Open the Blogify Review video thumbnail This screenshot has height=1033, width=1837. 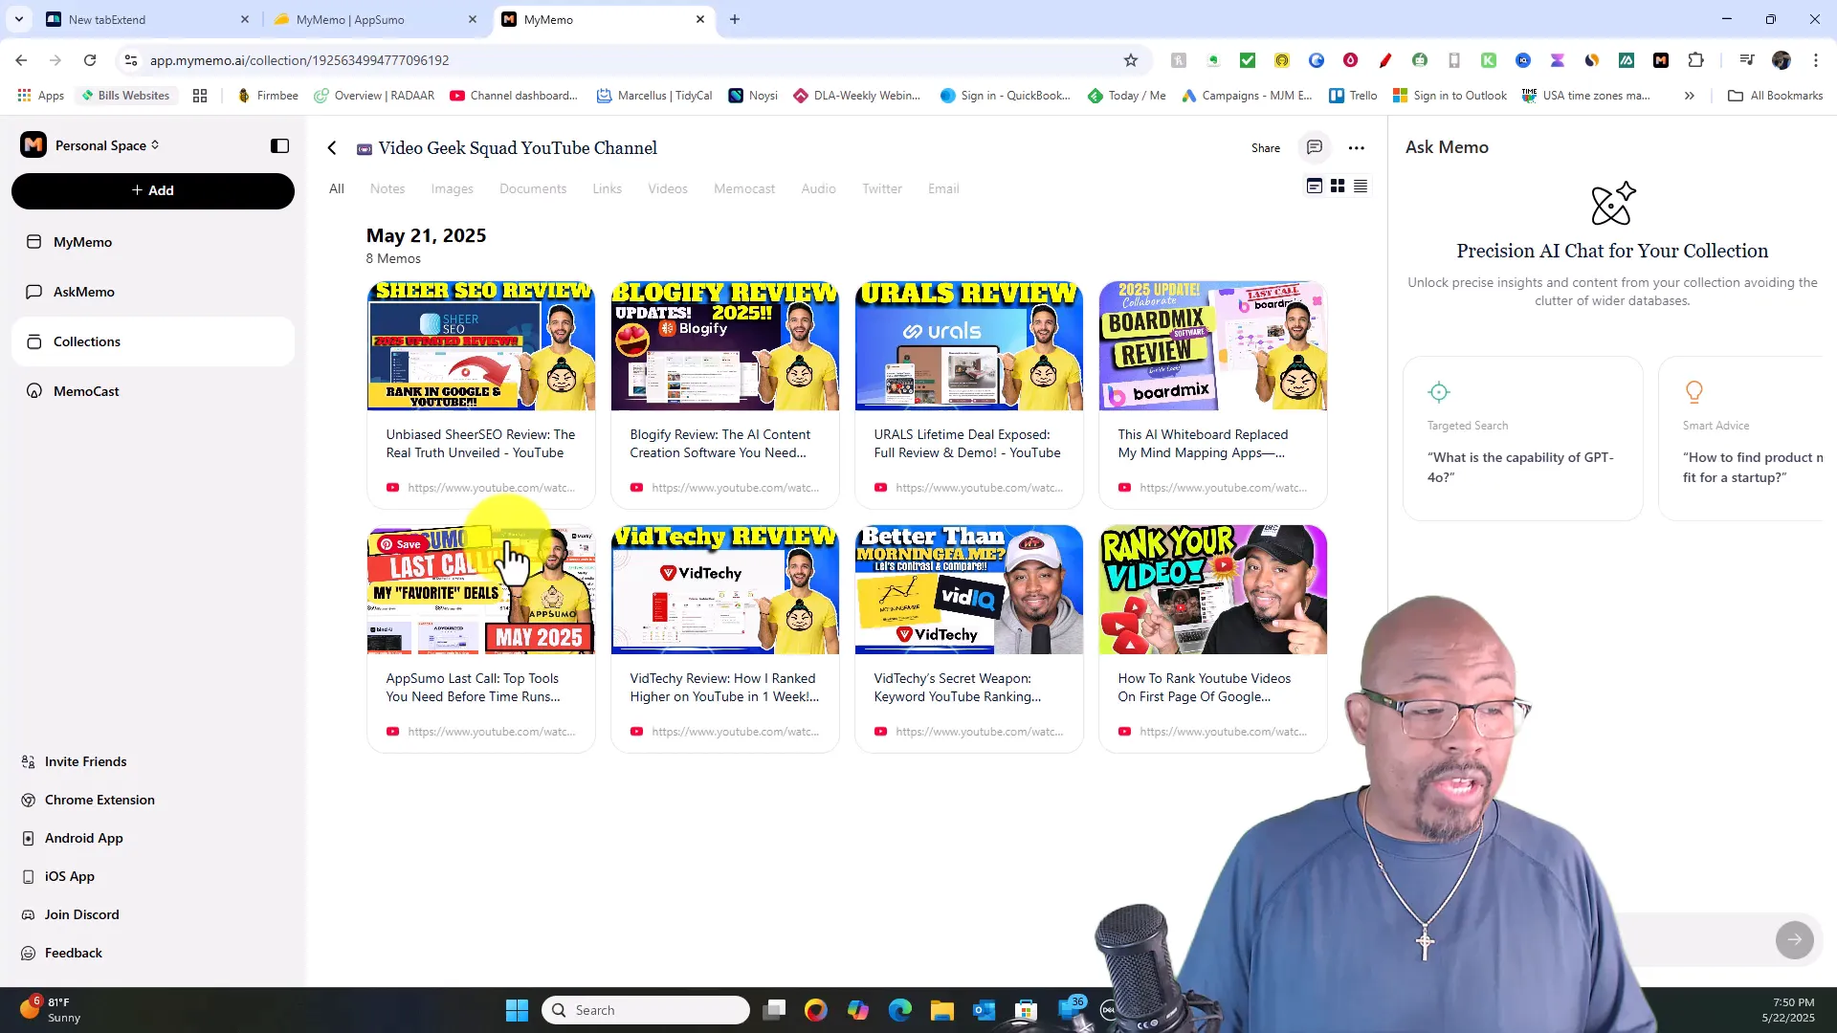[725, 346]
